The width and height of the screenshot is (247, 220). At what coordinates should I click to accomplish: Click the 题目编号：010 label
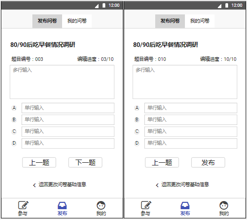click(x=150, y=59)
